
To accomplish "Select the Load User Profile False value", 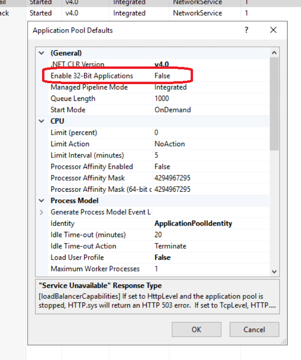I will pyautogui.click(x=162, y=257).
